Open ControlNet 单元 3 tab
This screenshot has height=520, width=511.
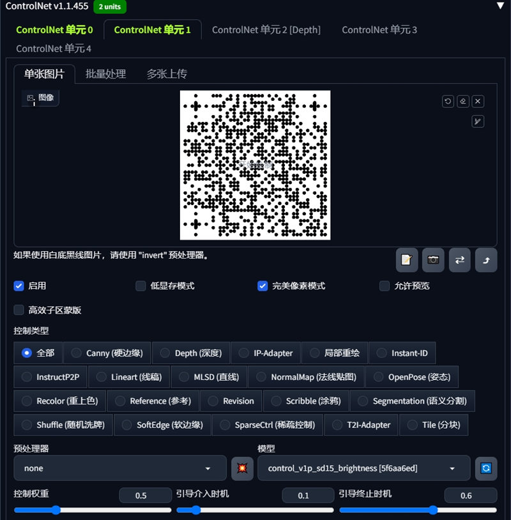[x=379, y=30]
